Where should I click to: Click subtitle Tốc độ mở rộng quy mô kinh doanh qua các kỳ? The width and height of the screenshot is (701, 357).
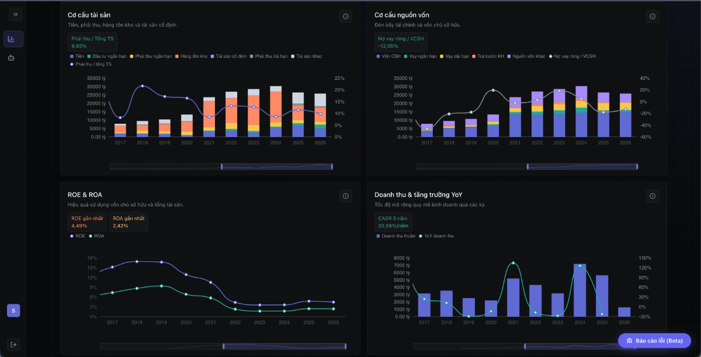[x=430, y=205]
